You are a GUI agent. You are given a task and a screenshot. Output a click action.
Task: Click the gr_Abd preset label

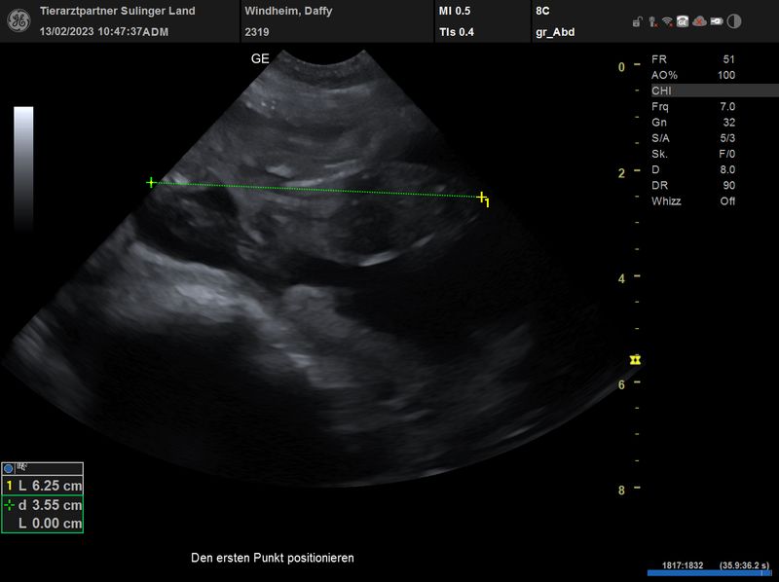tap(555, 32)
